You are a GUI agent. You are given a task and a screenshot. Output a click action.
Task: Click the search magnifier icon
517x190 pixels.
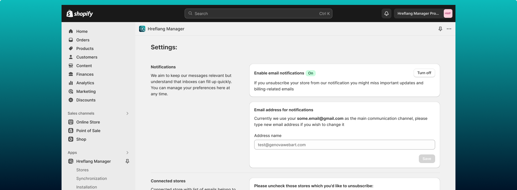pos(190,13)
